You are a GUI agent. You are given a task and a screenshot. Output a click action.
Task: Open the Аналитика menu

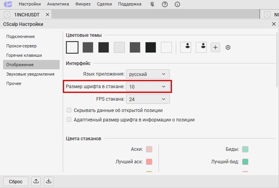point(58,4)
